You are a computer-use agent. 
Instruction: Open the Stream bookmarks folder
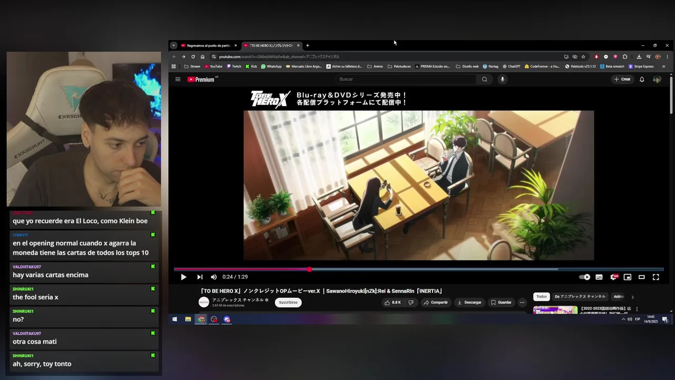point(192,66)
